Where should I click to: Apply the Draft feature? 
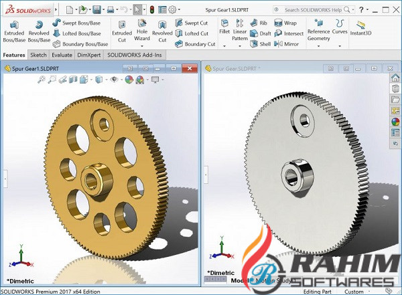pos(261,33)
